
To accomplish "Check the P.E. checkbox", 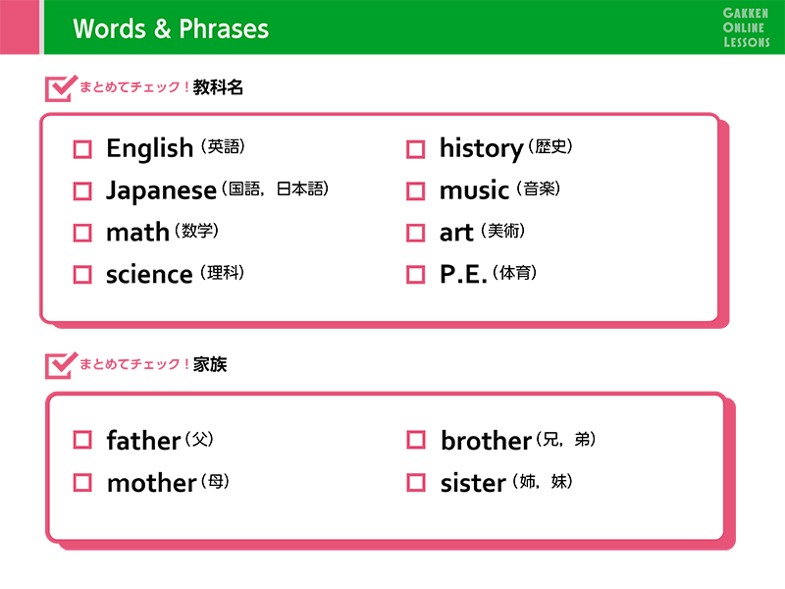I will [415, 275].
